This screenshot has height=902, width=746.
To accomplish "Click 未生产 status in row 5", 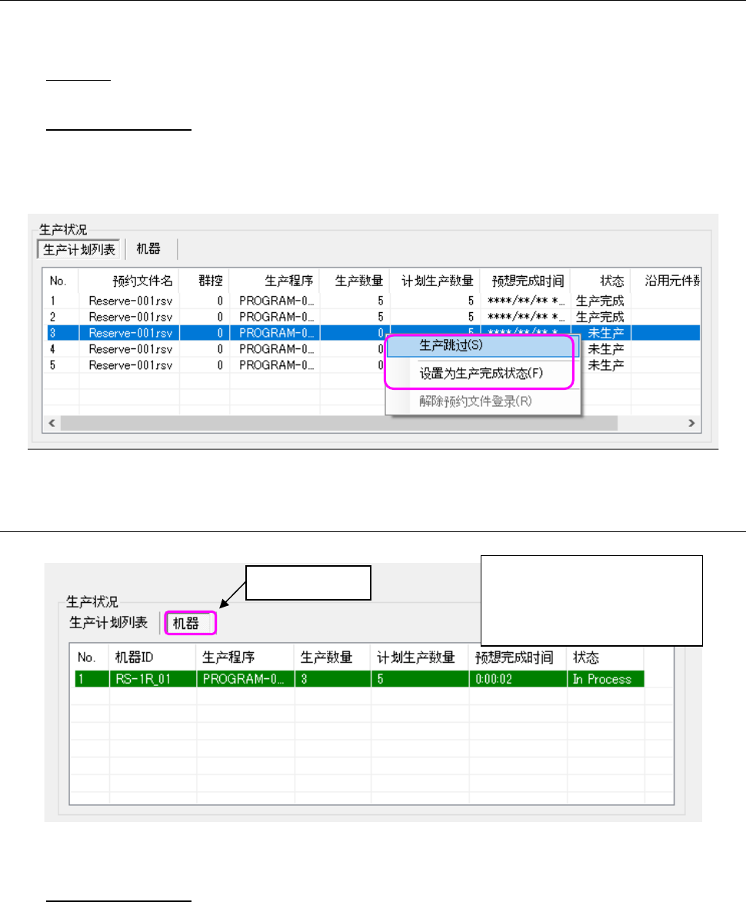I will [606, 365].
